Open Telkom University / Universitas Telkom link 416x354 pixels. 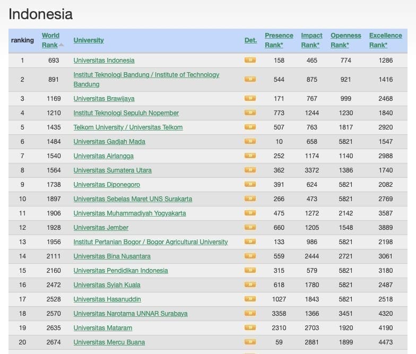coord(128,127)
